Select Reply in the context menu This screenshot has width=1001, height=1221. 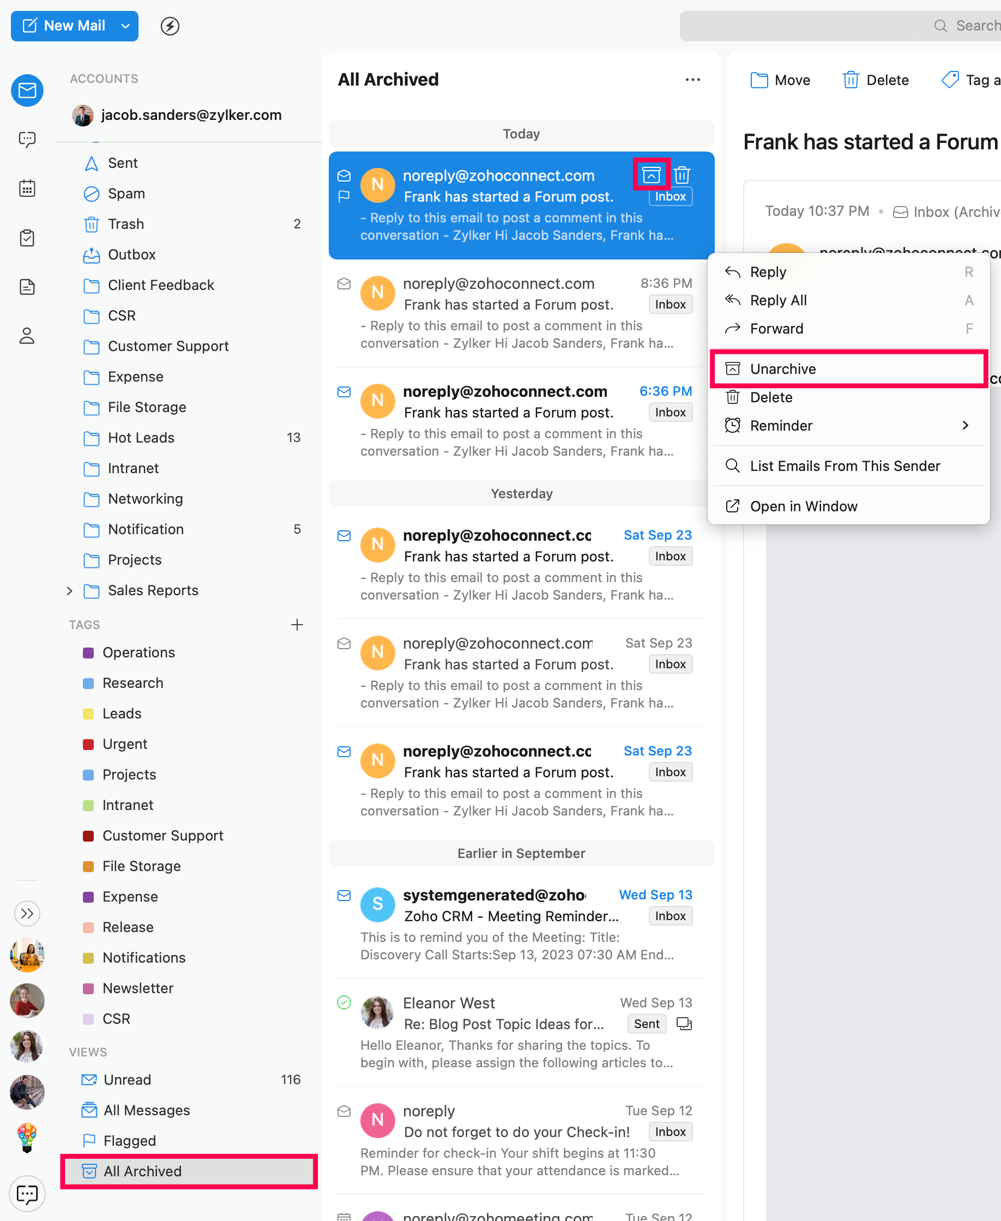point(848,271)
